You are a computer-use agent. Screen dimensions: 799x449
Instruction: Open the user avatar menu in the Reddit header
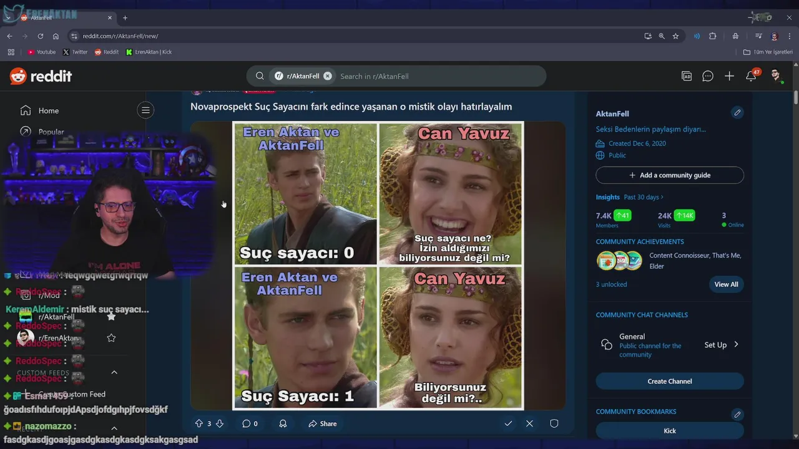[x=775, y=76]
